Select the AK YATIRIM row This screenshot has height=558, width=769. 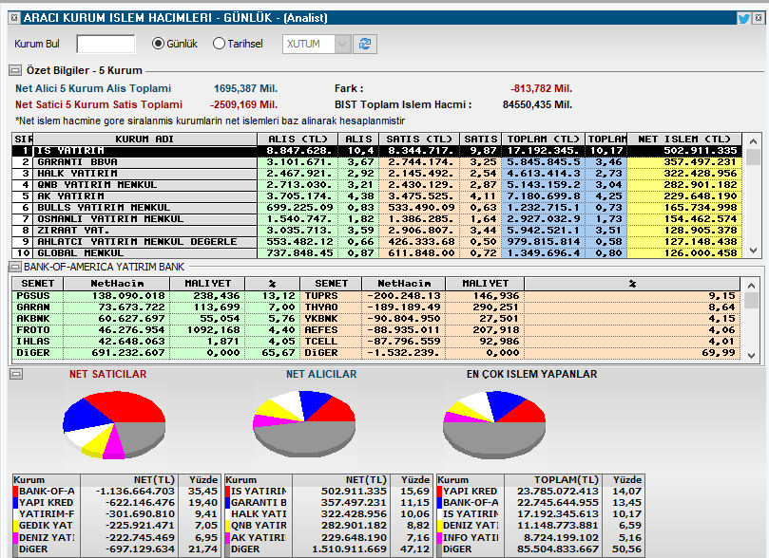(376, 195)
